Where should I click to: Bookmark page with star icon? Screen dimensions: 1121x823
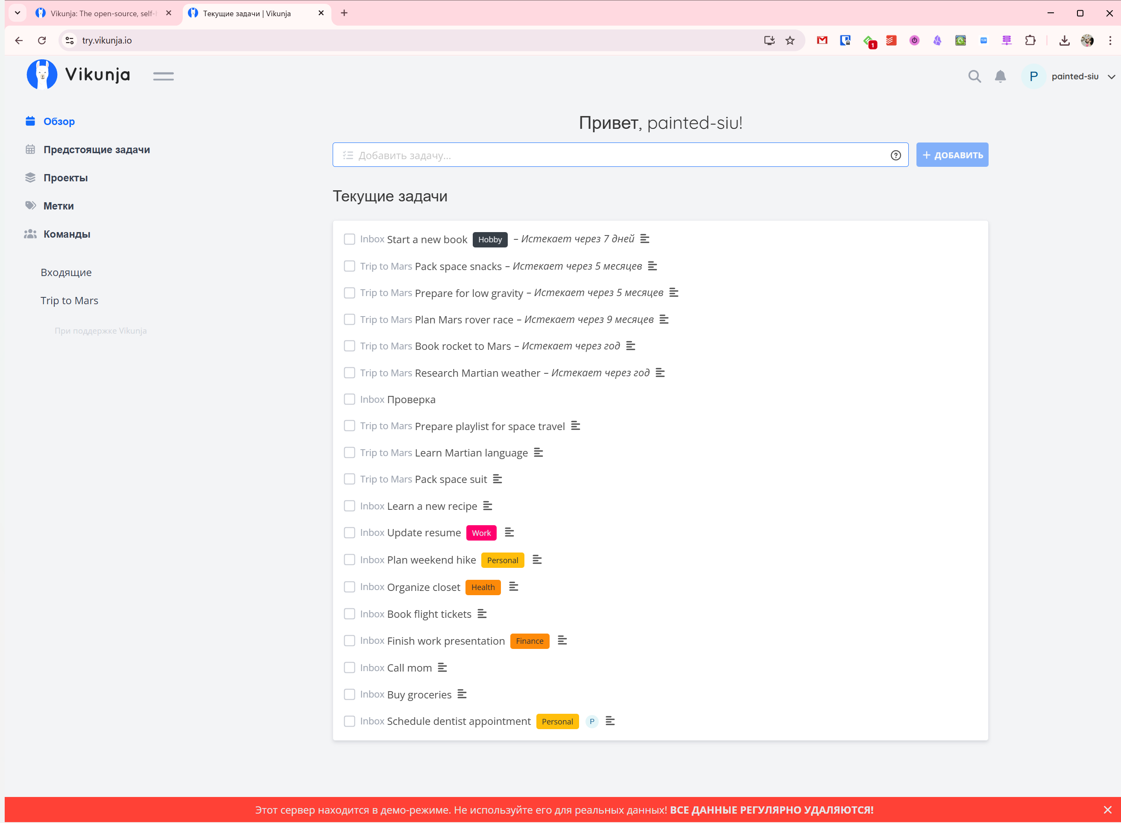coord(789,41)
